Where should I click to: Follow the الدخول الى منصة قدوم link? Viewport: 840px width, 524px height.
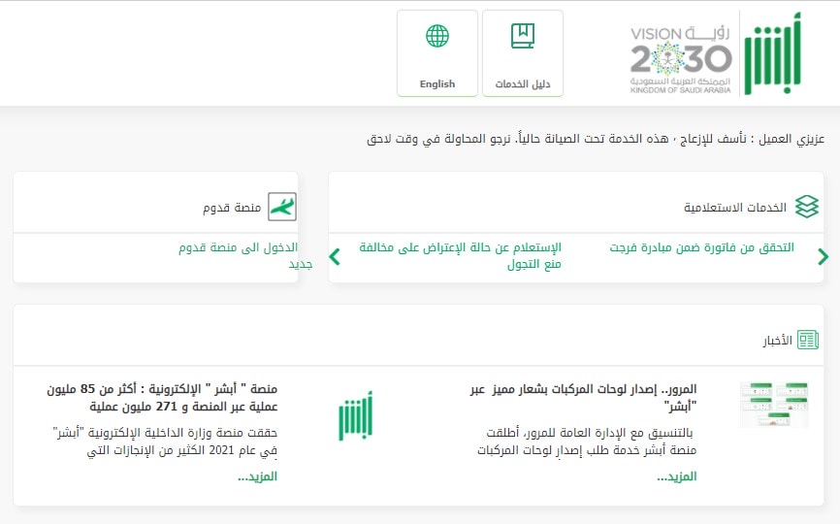(x=238, y=247)
